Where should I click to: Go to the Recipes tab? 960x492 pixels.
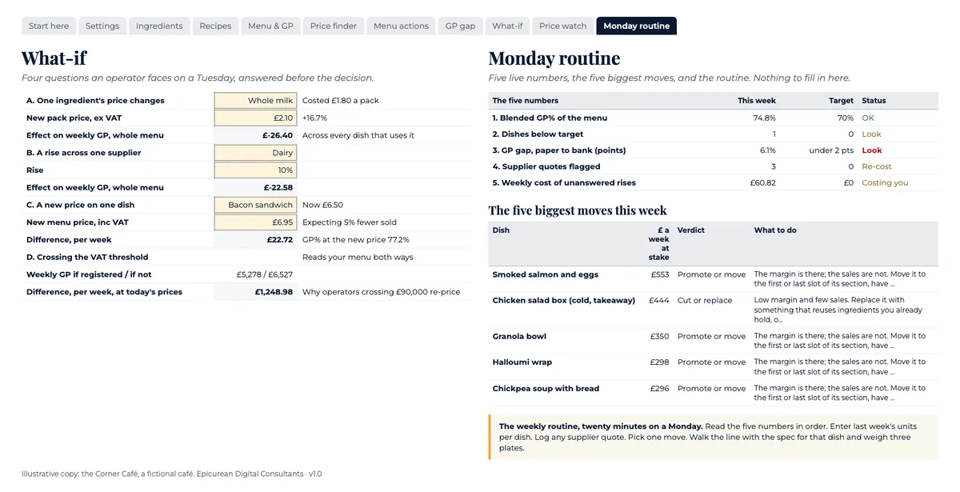(x=215, y=26)
